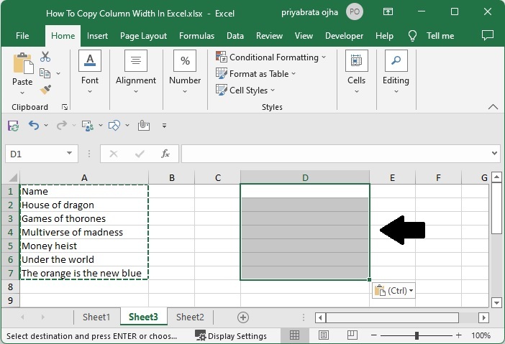Open the Name Box dropdown arrow
505x344 pixels.
pyautogui.click(x=70, y=154)
